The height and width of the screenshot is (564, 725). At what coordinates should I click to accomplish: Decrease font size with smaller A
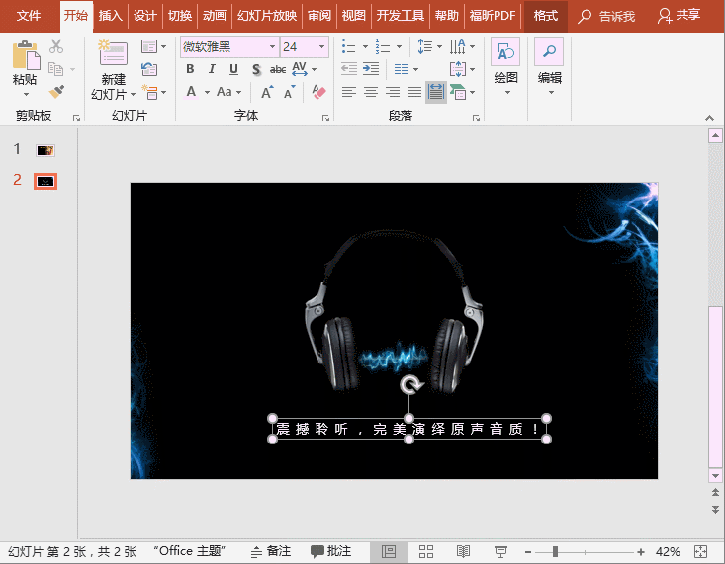tap(290, 92)
